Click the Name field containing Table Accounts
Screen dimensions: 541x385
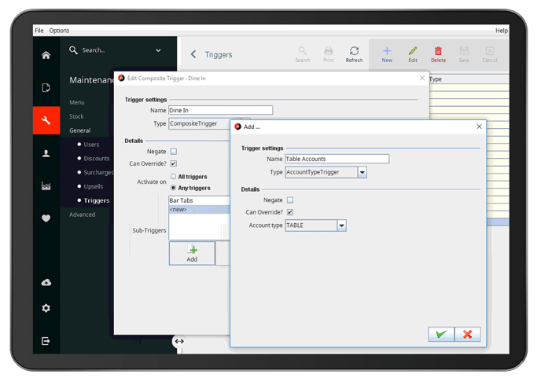tap(337, 159)
